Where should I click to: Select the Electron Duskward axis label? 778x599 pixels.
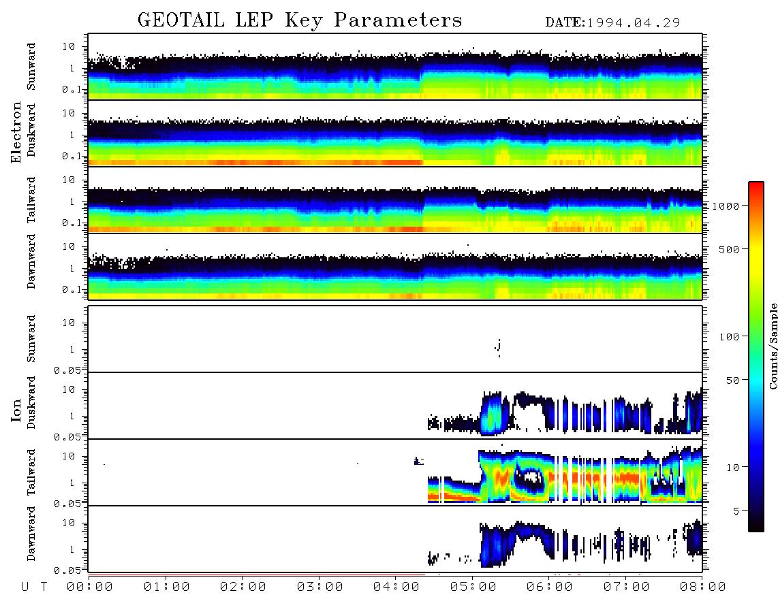[x=31, y=130]
